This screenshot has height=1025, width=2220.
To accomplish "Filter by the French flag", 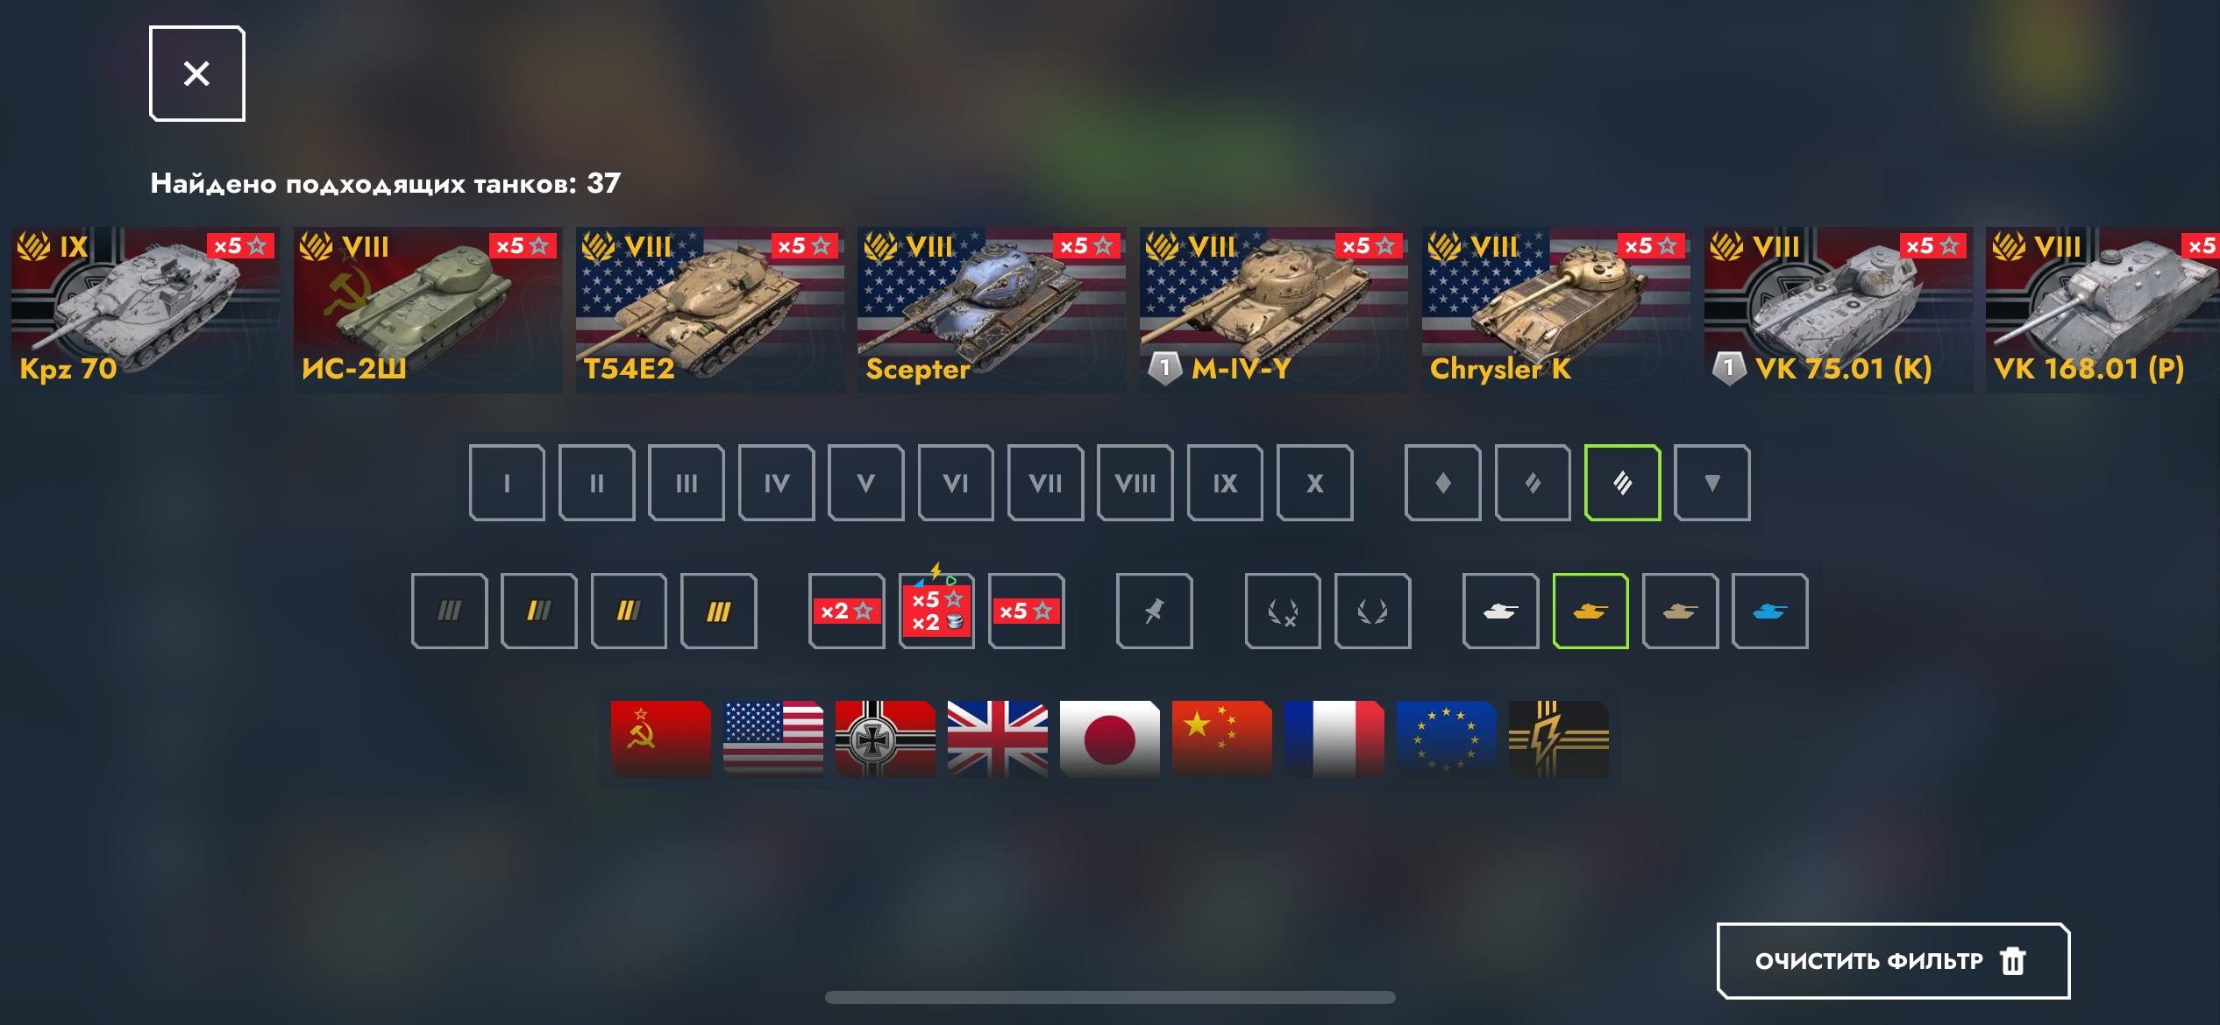I will point(1334,739).
